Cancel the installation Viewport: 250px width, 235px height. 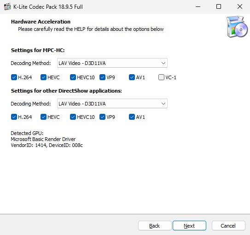point(228,226)
